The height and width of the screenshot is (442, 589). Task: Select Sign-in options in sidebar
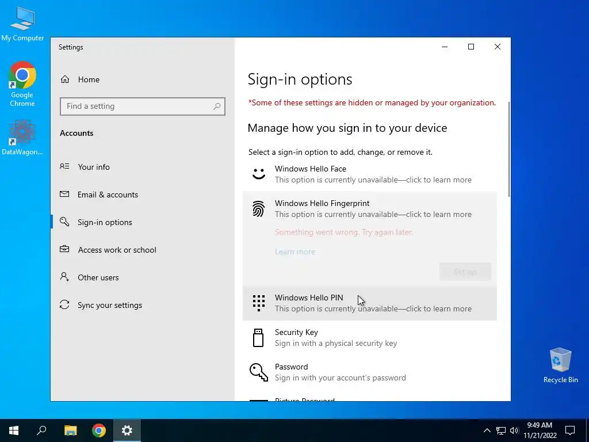143,222
